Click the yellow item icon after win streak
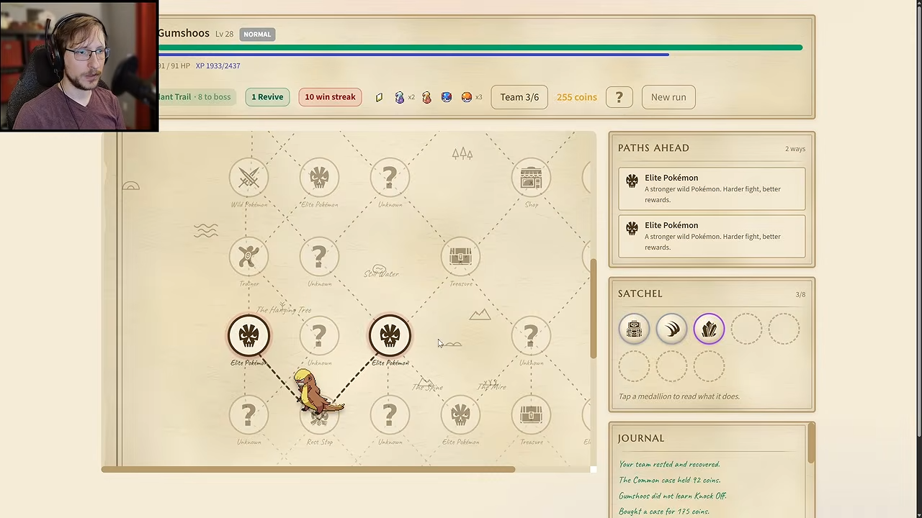 click(x=379, y=97)
